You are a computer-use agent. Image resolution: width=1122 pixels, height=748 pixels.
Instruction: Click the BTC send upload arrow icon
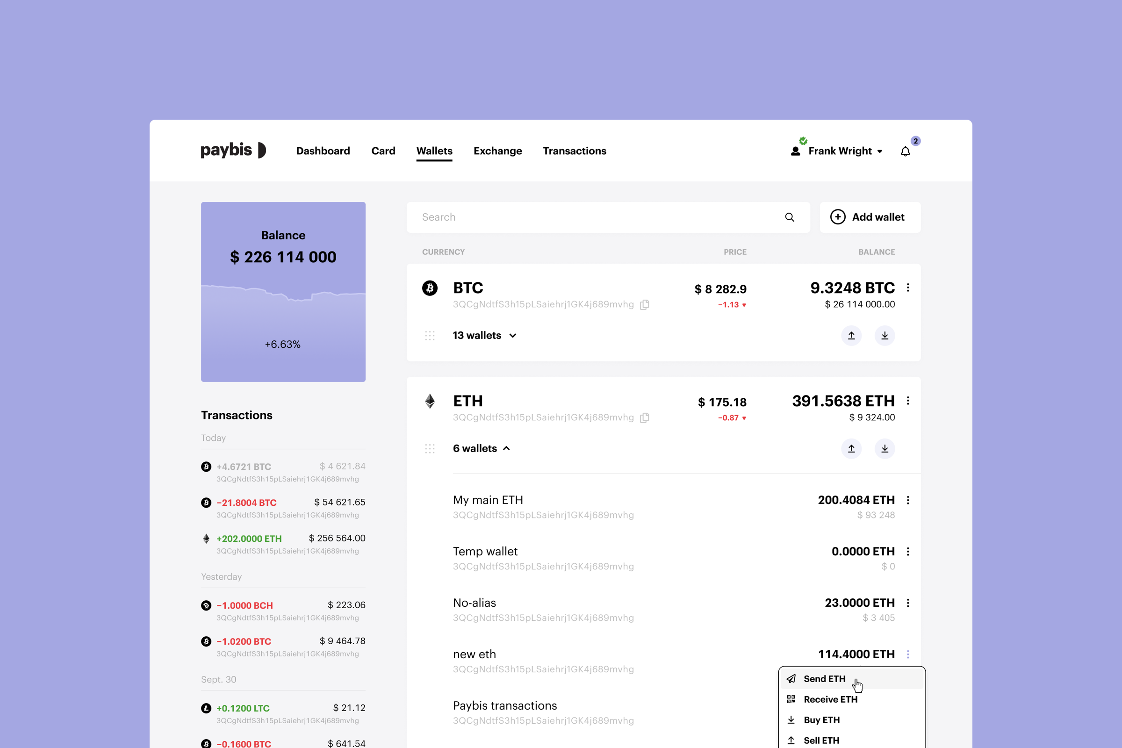(x=851, y=335)
